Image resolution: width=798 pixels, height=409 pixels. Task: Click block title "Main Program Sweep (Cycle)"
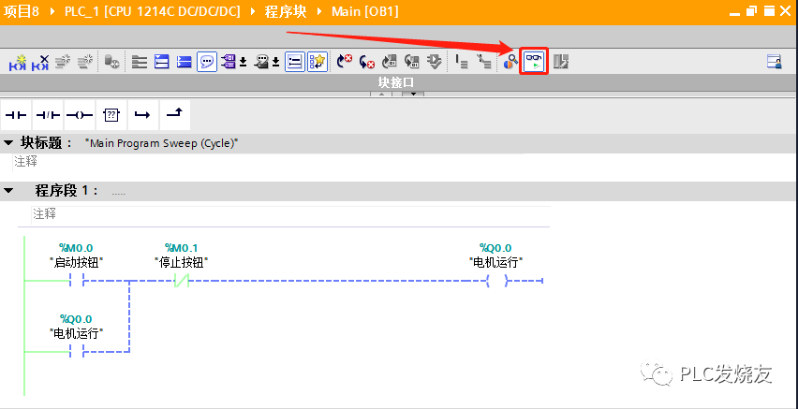[x=162, y=143]
